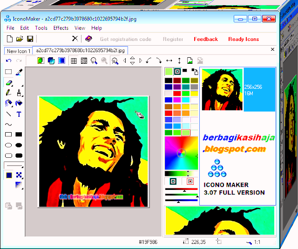Open Tools menu
The width and height of the screenshot is (298, 249).
tap(41, 28)
